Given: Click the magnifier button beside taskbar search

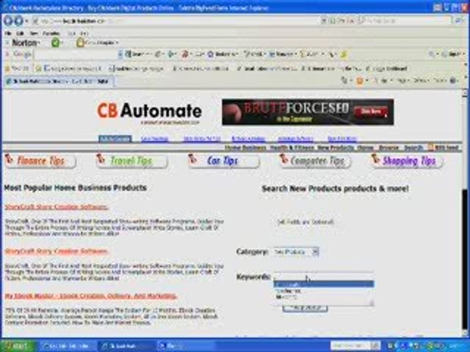Looking at the screenshot, I should tap(375, 346).
